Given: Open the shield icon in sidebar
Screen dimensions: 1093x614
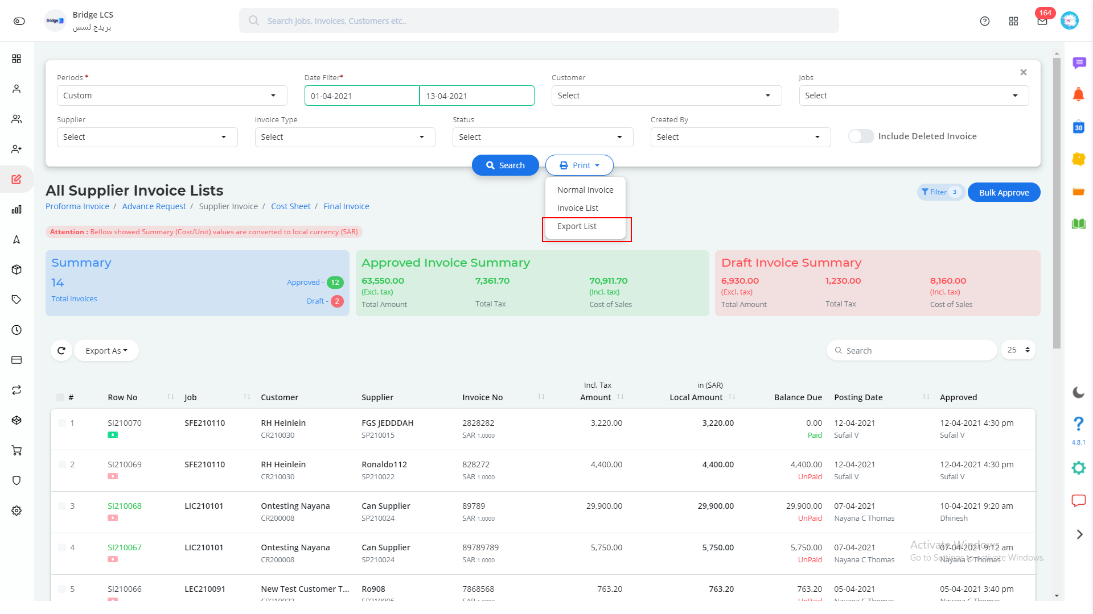Looking at the screenshot, I should [17, 480].
